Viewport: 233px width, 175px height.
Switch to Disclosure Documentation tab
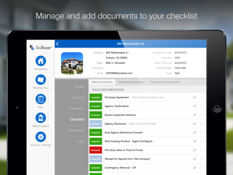pyautogui.click(x=131, y=82)
